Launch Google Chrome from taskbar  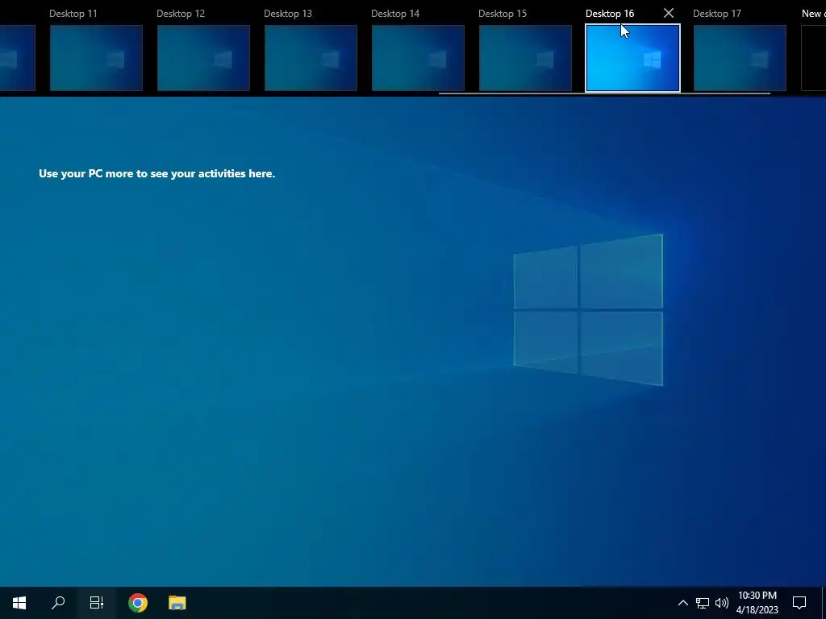pyautogui.click(x=137, y=603)
